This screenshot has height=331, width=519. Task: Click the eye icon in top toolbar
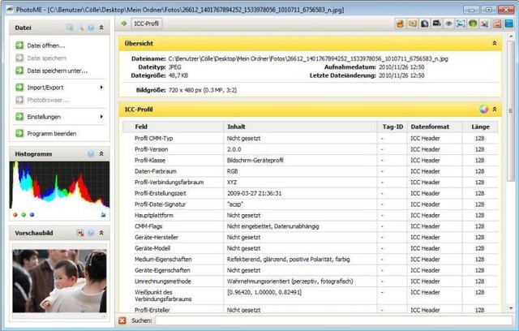(447, 24)
